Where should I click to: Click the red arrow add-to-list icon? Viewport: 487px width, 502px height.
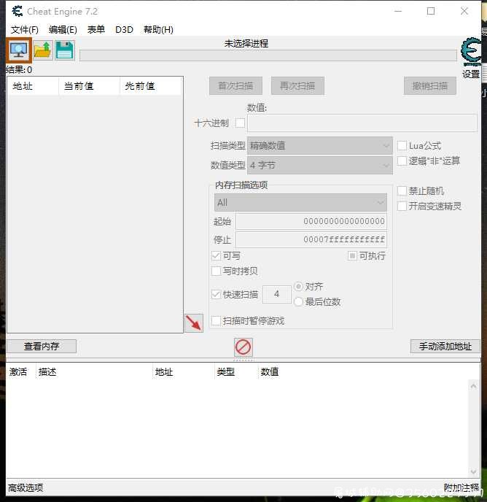194,323
